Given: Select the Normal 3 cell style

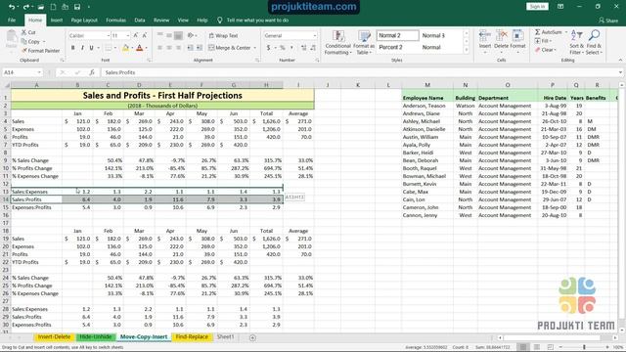Looking at the screenshot, I should [x=441, y=35].
